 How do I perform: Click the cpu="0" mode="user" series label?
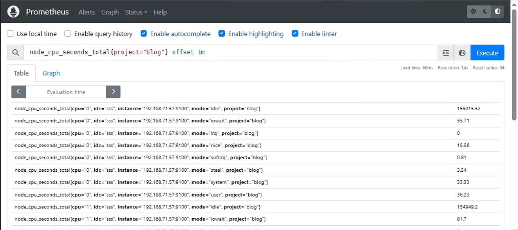point(138,195)
